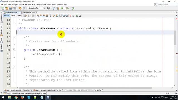Close the FileTypeFilter.java tab
Screen dimensions: 178x100
click(37, 12)
